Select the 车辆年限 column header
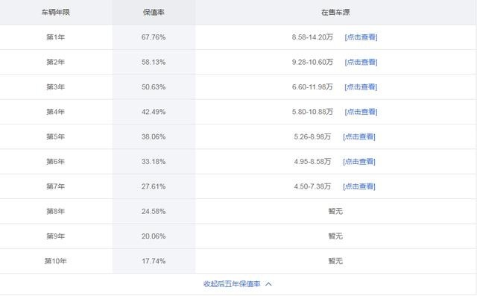This screenshot has width=477, height=296. [56, 13]
